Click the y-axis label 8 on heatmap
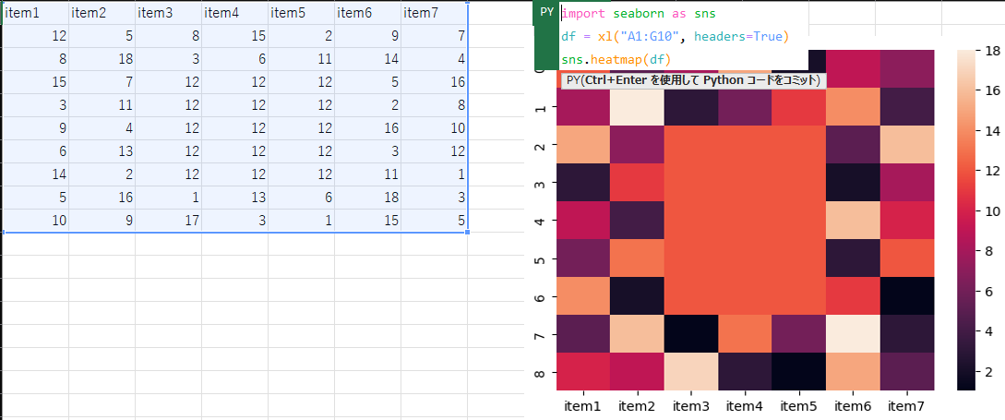 539,372
